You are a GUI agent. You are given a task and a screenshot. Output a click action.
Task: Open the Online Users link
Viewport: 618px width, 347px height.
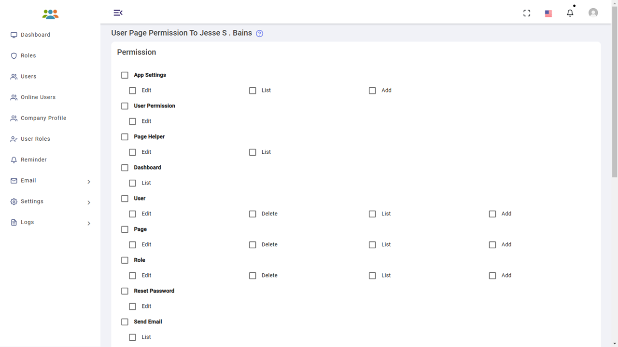click(x=38, y=97)
